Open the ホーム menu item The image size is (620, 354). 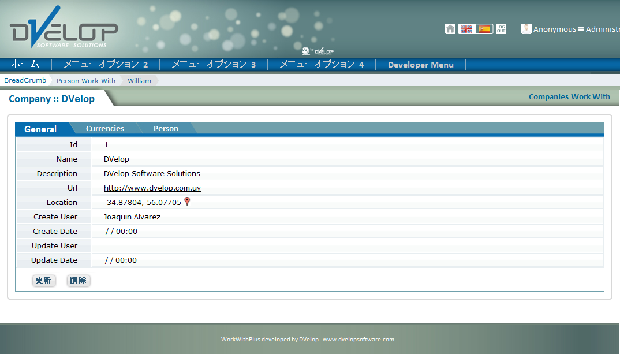[x=25, y=65]
